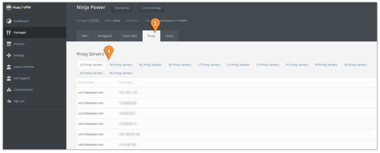Screen dimensions: 380x153
Task: Click the IP Address column header
Action: [x=125, y=82]
